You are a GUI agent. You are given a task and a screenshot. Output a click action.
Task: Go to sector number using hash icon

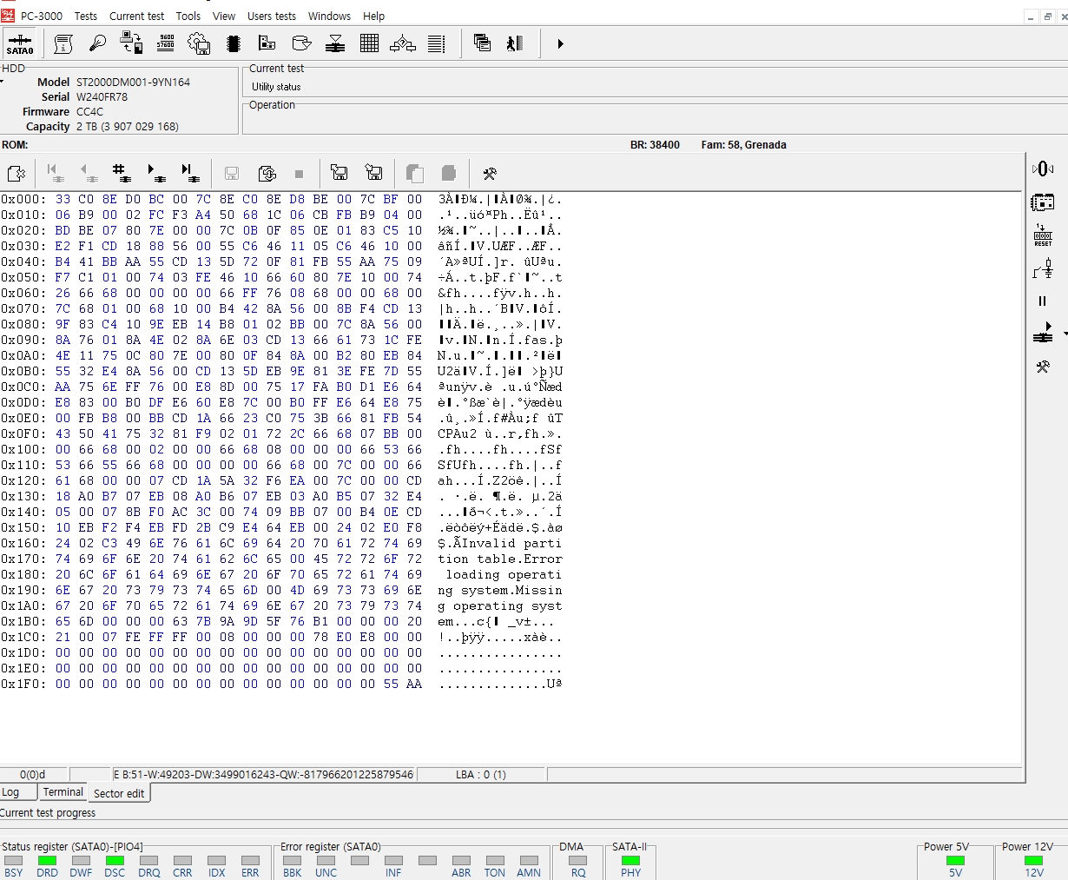[121, 173]
